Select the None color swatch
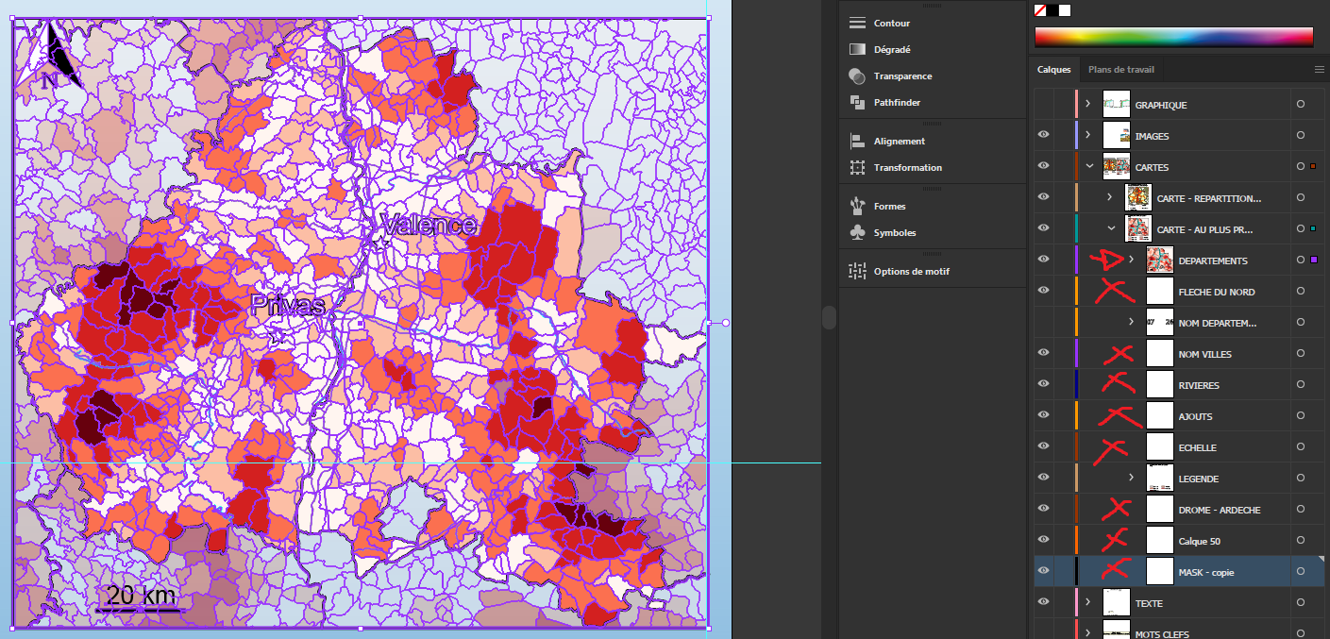 tap(1040, 10)
